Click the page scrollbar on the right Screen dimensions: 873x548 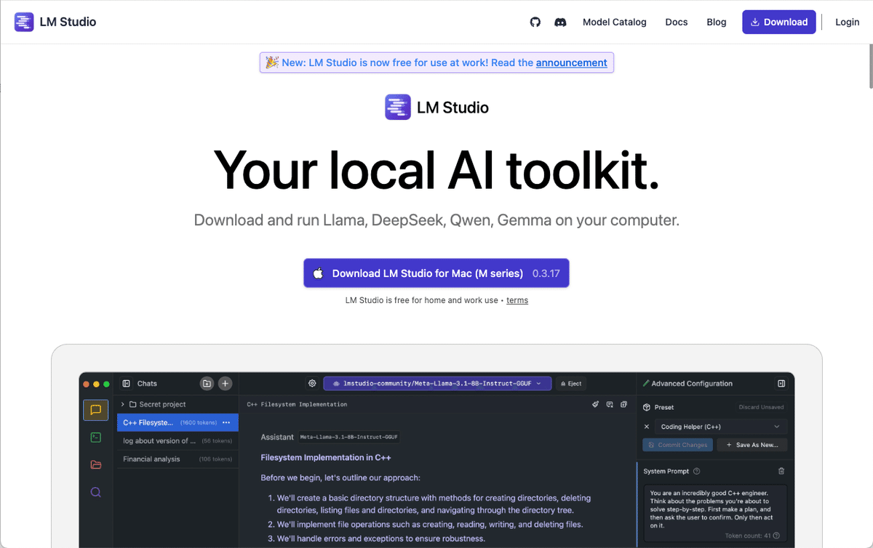869,65
